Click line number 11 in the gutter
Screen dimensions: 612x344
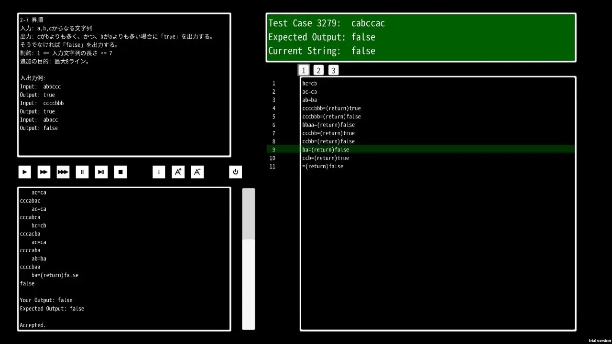273,166
